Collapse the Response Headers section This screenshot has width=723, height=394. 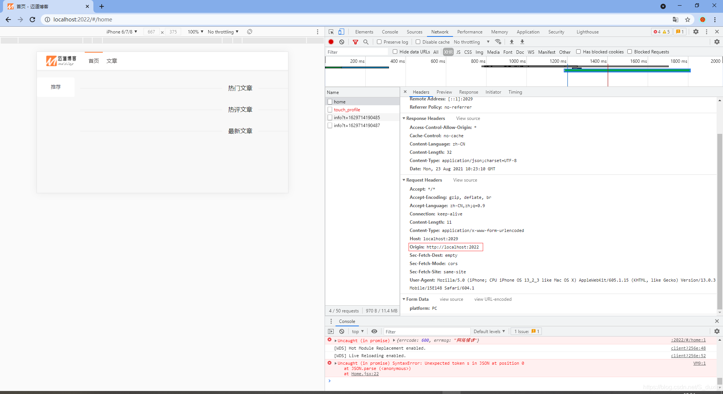click(404, 118)
